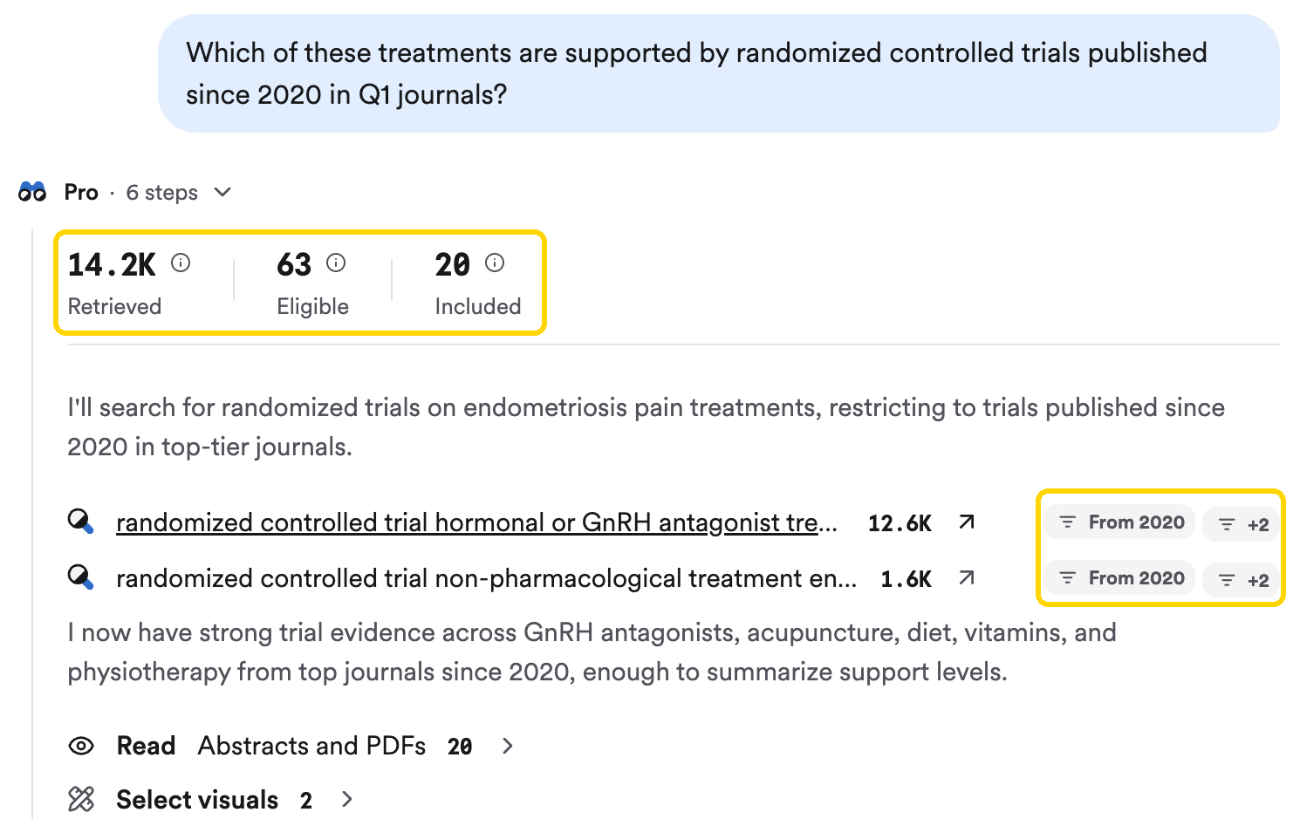
Task: Click the search icon beside the hormonal query
Action: pyautogui.click(x=81, y=522)
